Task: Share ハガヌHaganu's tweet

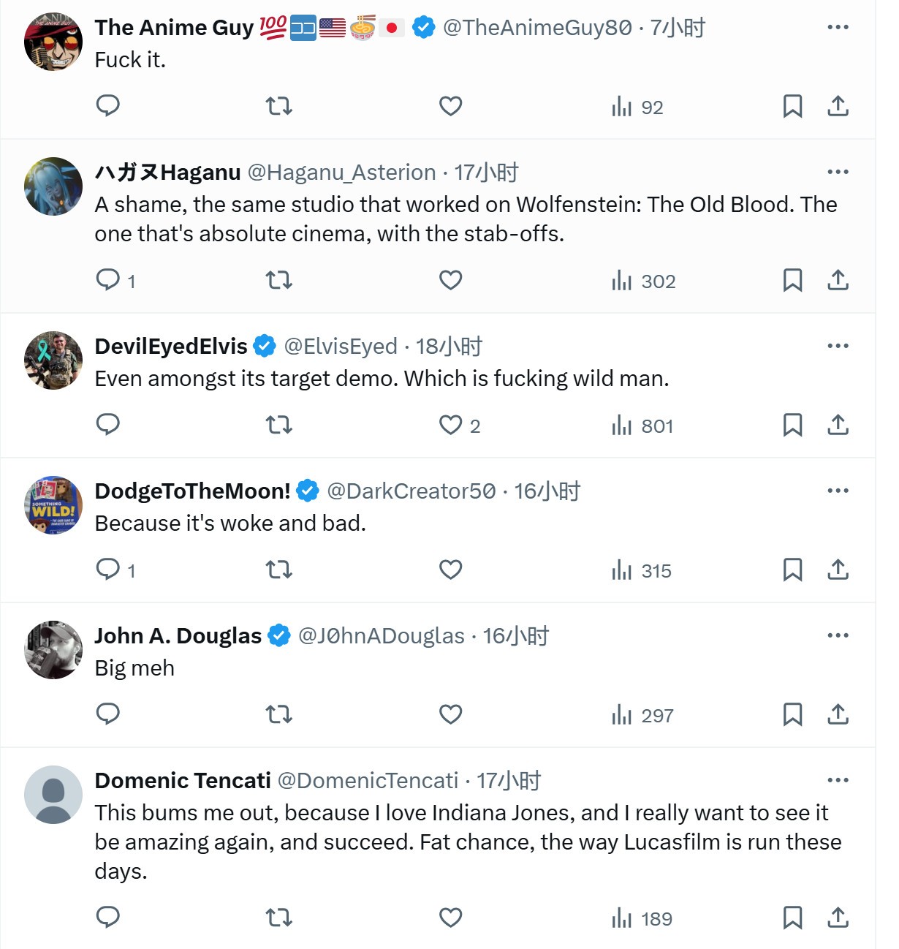Action: coord(838,280)
